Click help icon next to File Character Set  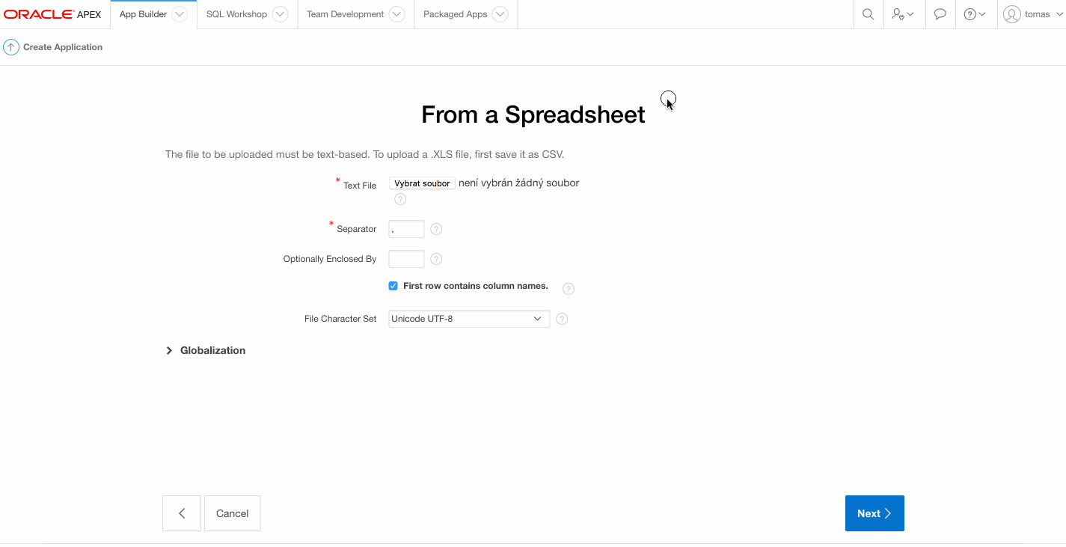pyautogui.click(x=562, y=319)
